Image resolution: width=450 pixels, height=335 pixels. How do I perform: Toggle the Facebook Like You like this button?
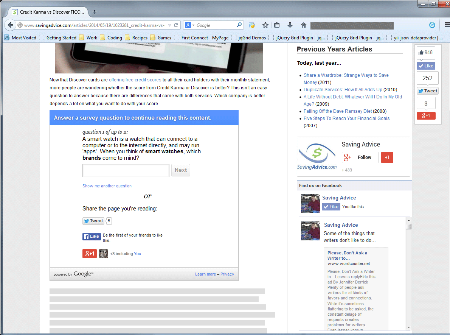pyautogui.click(x=331, y=207)
